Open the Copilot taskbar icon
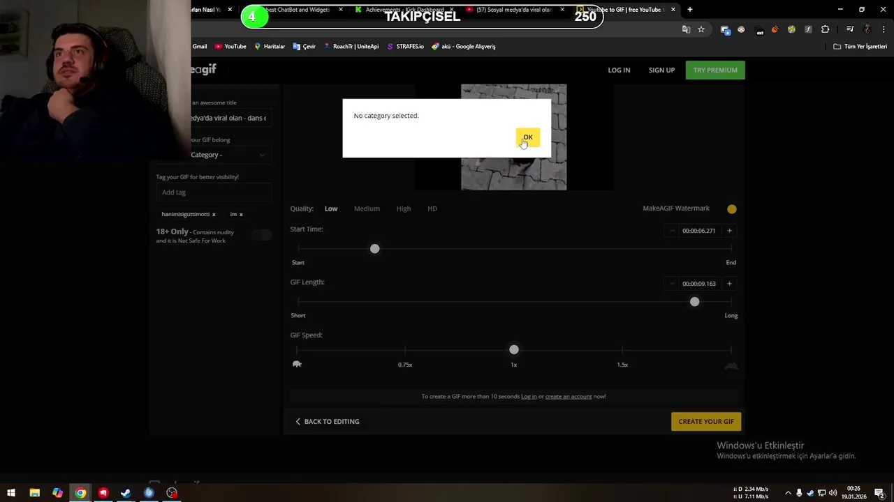 pyautogui.click(x=57, y=493)
